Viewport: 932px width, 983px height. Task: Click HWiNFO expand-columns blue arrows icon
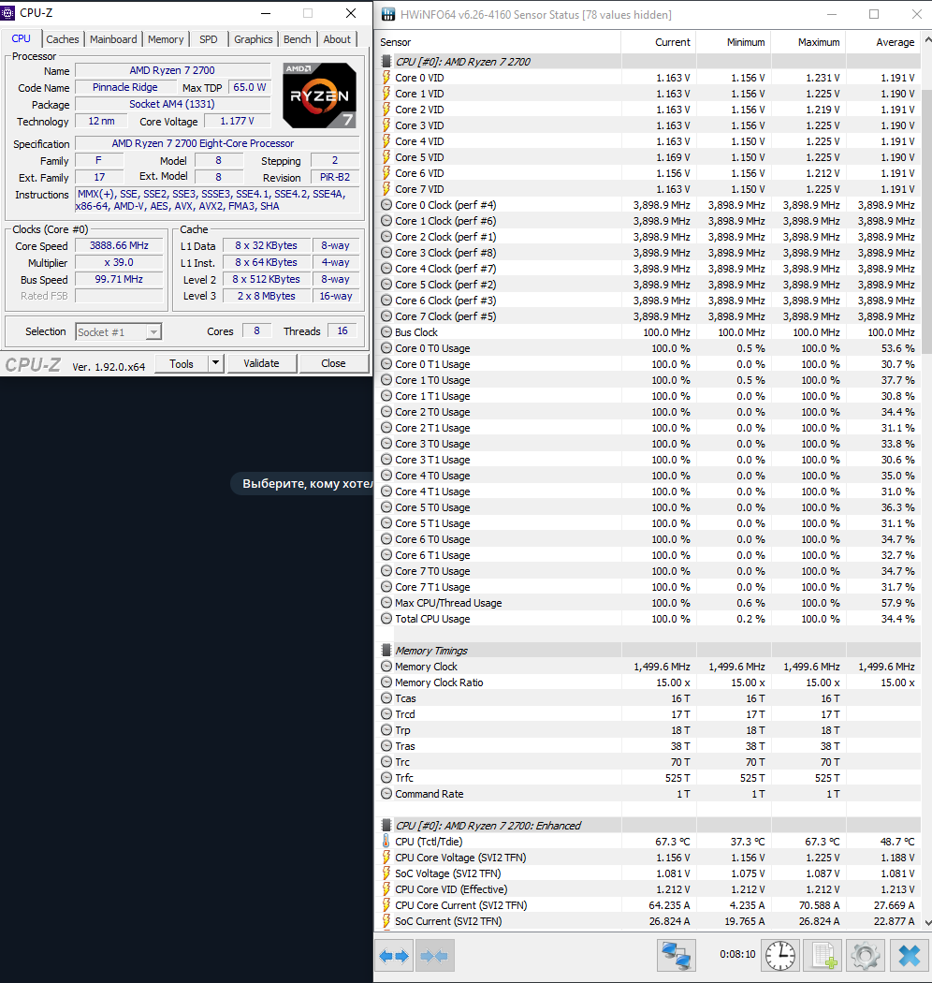394,956
